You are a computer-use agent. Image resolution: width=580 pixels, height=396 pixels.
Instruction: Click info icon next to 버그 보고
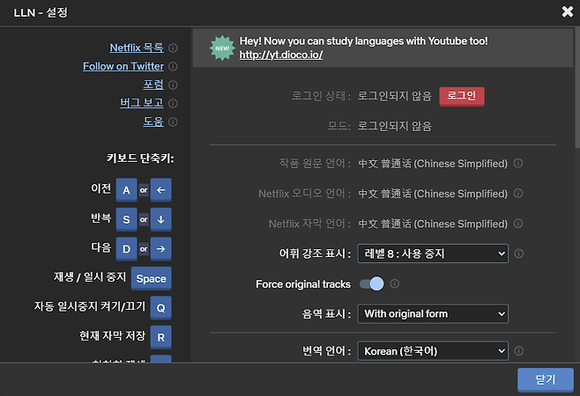pyautogui.click(x=173, y=103)
